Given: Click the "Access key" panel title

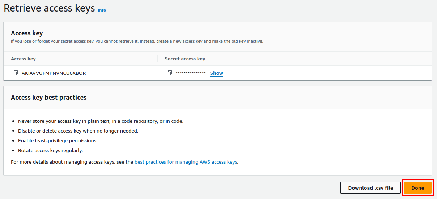Looking at the screenshot, I should click(27, 33).
